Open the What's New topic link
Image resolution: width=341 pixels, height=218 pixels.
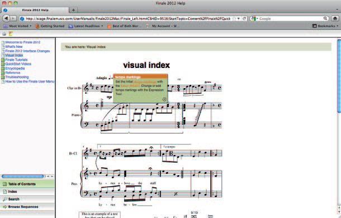tap(14, 47)
